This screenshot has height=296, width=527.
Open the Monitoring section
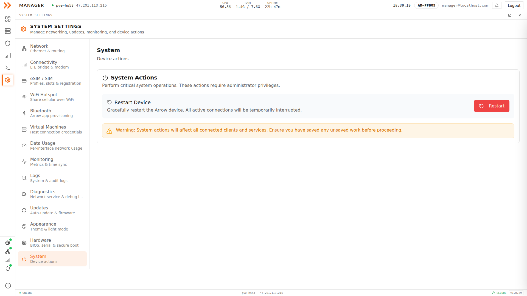pos(52,162)
